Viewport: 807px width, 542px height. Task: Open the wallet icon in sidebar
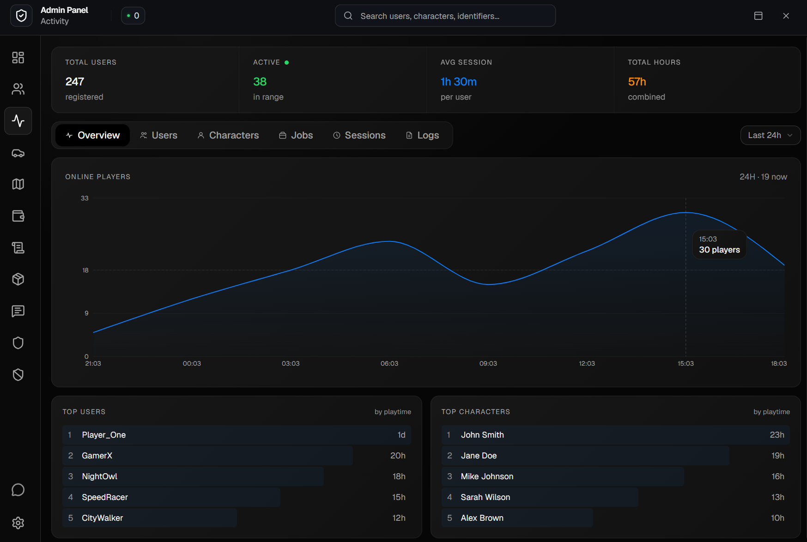[x=18, y=216]
